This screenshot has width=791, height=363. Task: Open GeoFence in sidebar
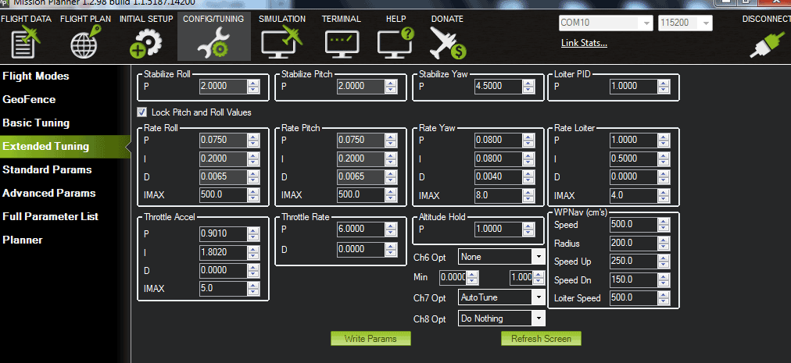click(29, 99)
